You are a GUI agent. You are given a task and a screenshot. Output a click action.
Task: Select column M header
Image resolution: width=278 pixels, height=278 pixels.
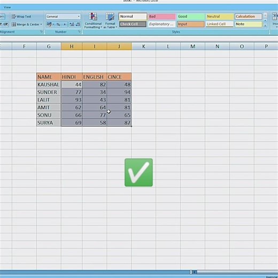[192, 47]
